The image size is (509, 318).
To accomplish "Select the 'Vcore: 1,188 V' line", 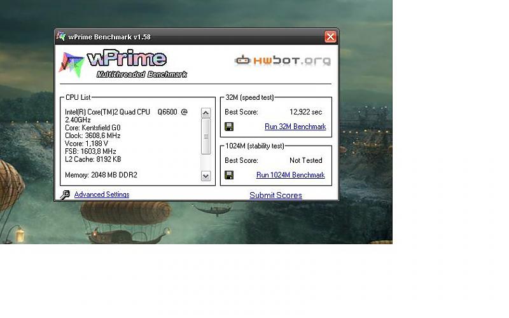I will pos(87,144).
